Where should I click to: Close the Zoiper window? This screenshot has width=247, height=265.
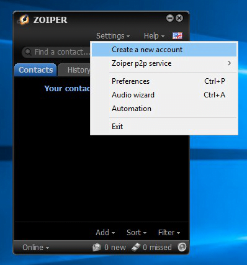179,18
